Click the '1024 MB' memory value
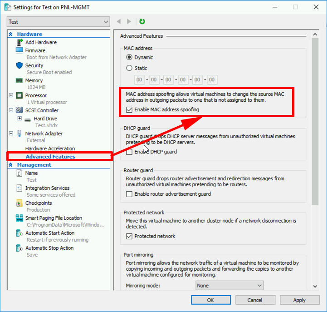Viewport: 327px width, 312px height. [36, 87]
